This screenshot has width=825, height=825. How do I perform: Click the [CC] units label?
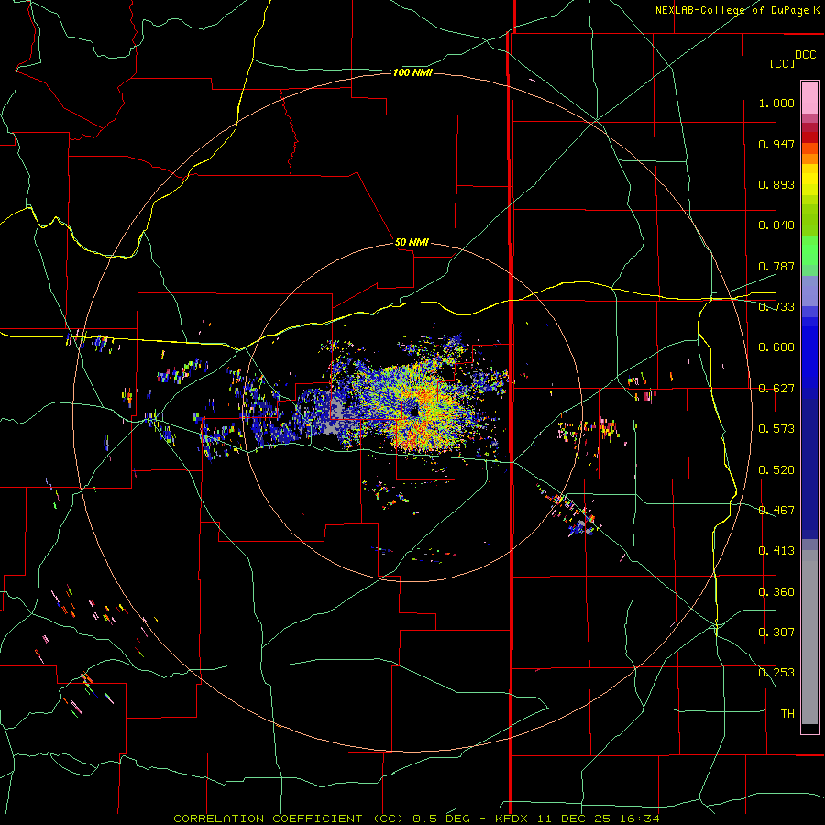tap(783, 63)
